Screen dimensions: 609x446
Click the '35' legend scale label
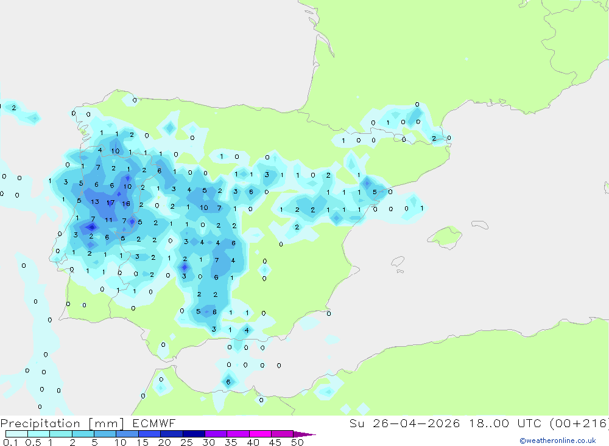[231, 442]
